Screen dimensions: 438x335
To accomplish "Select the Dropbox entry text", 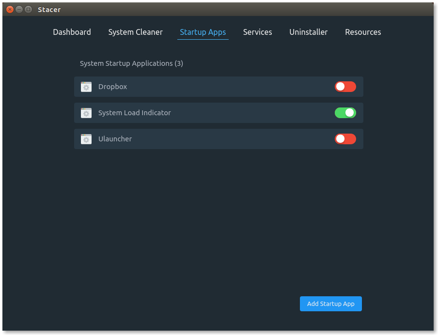I will 112,87.
